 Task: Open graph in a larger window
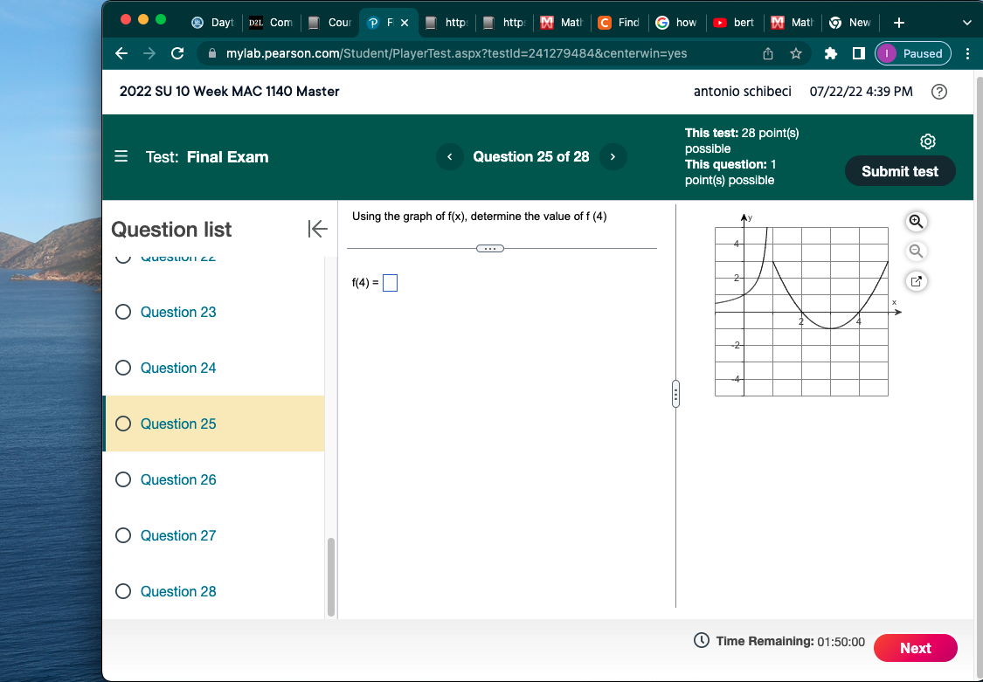(916, 280)
